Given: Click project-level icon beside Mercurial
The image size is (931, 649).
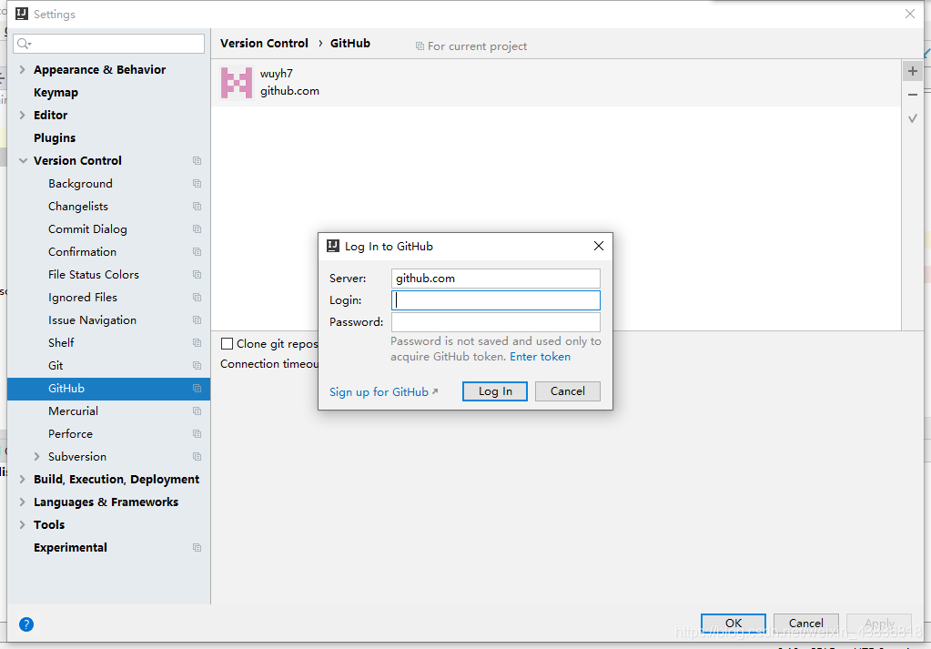Looking at the screenshot, I should pyautogui.click(x=197, y=411).
